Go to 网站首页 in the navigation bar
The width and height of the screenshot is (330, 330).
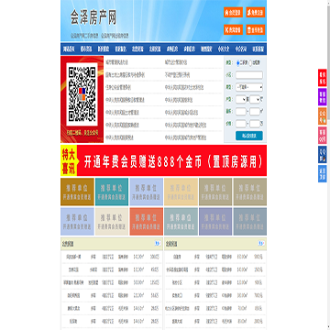pyautogui.click(x=69, y=49)
